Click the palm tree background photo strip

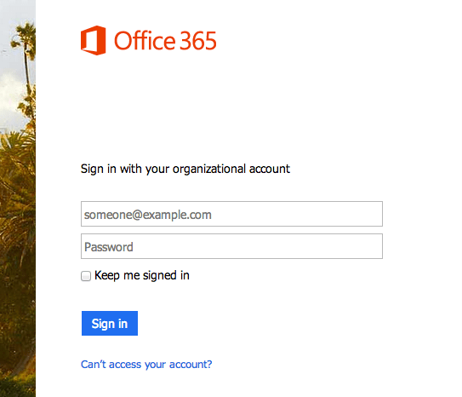(x=18, y=198)
